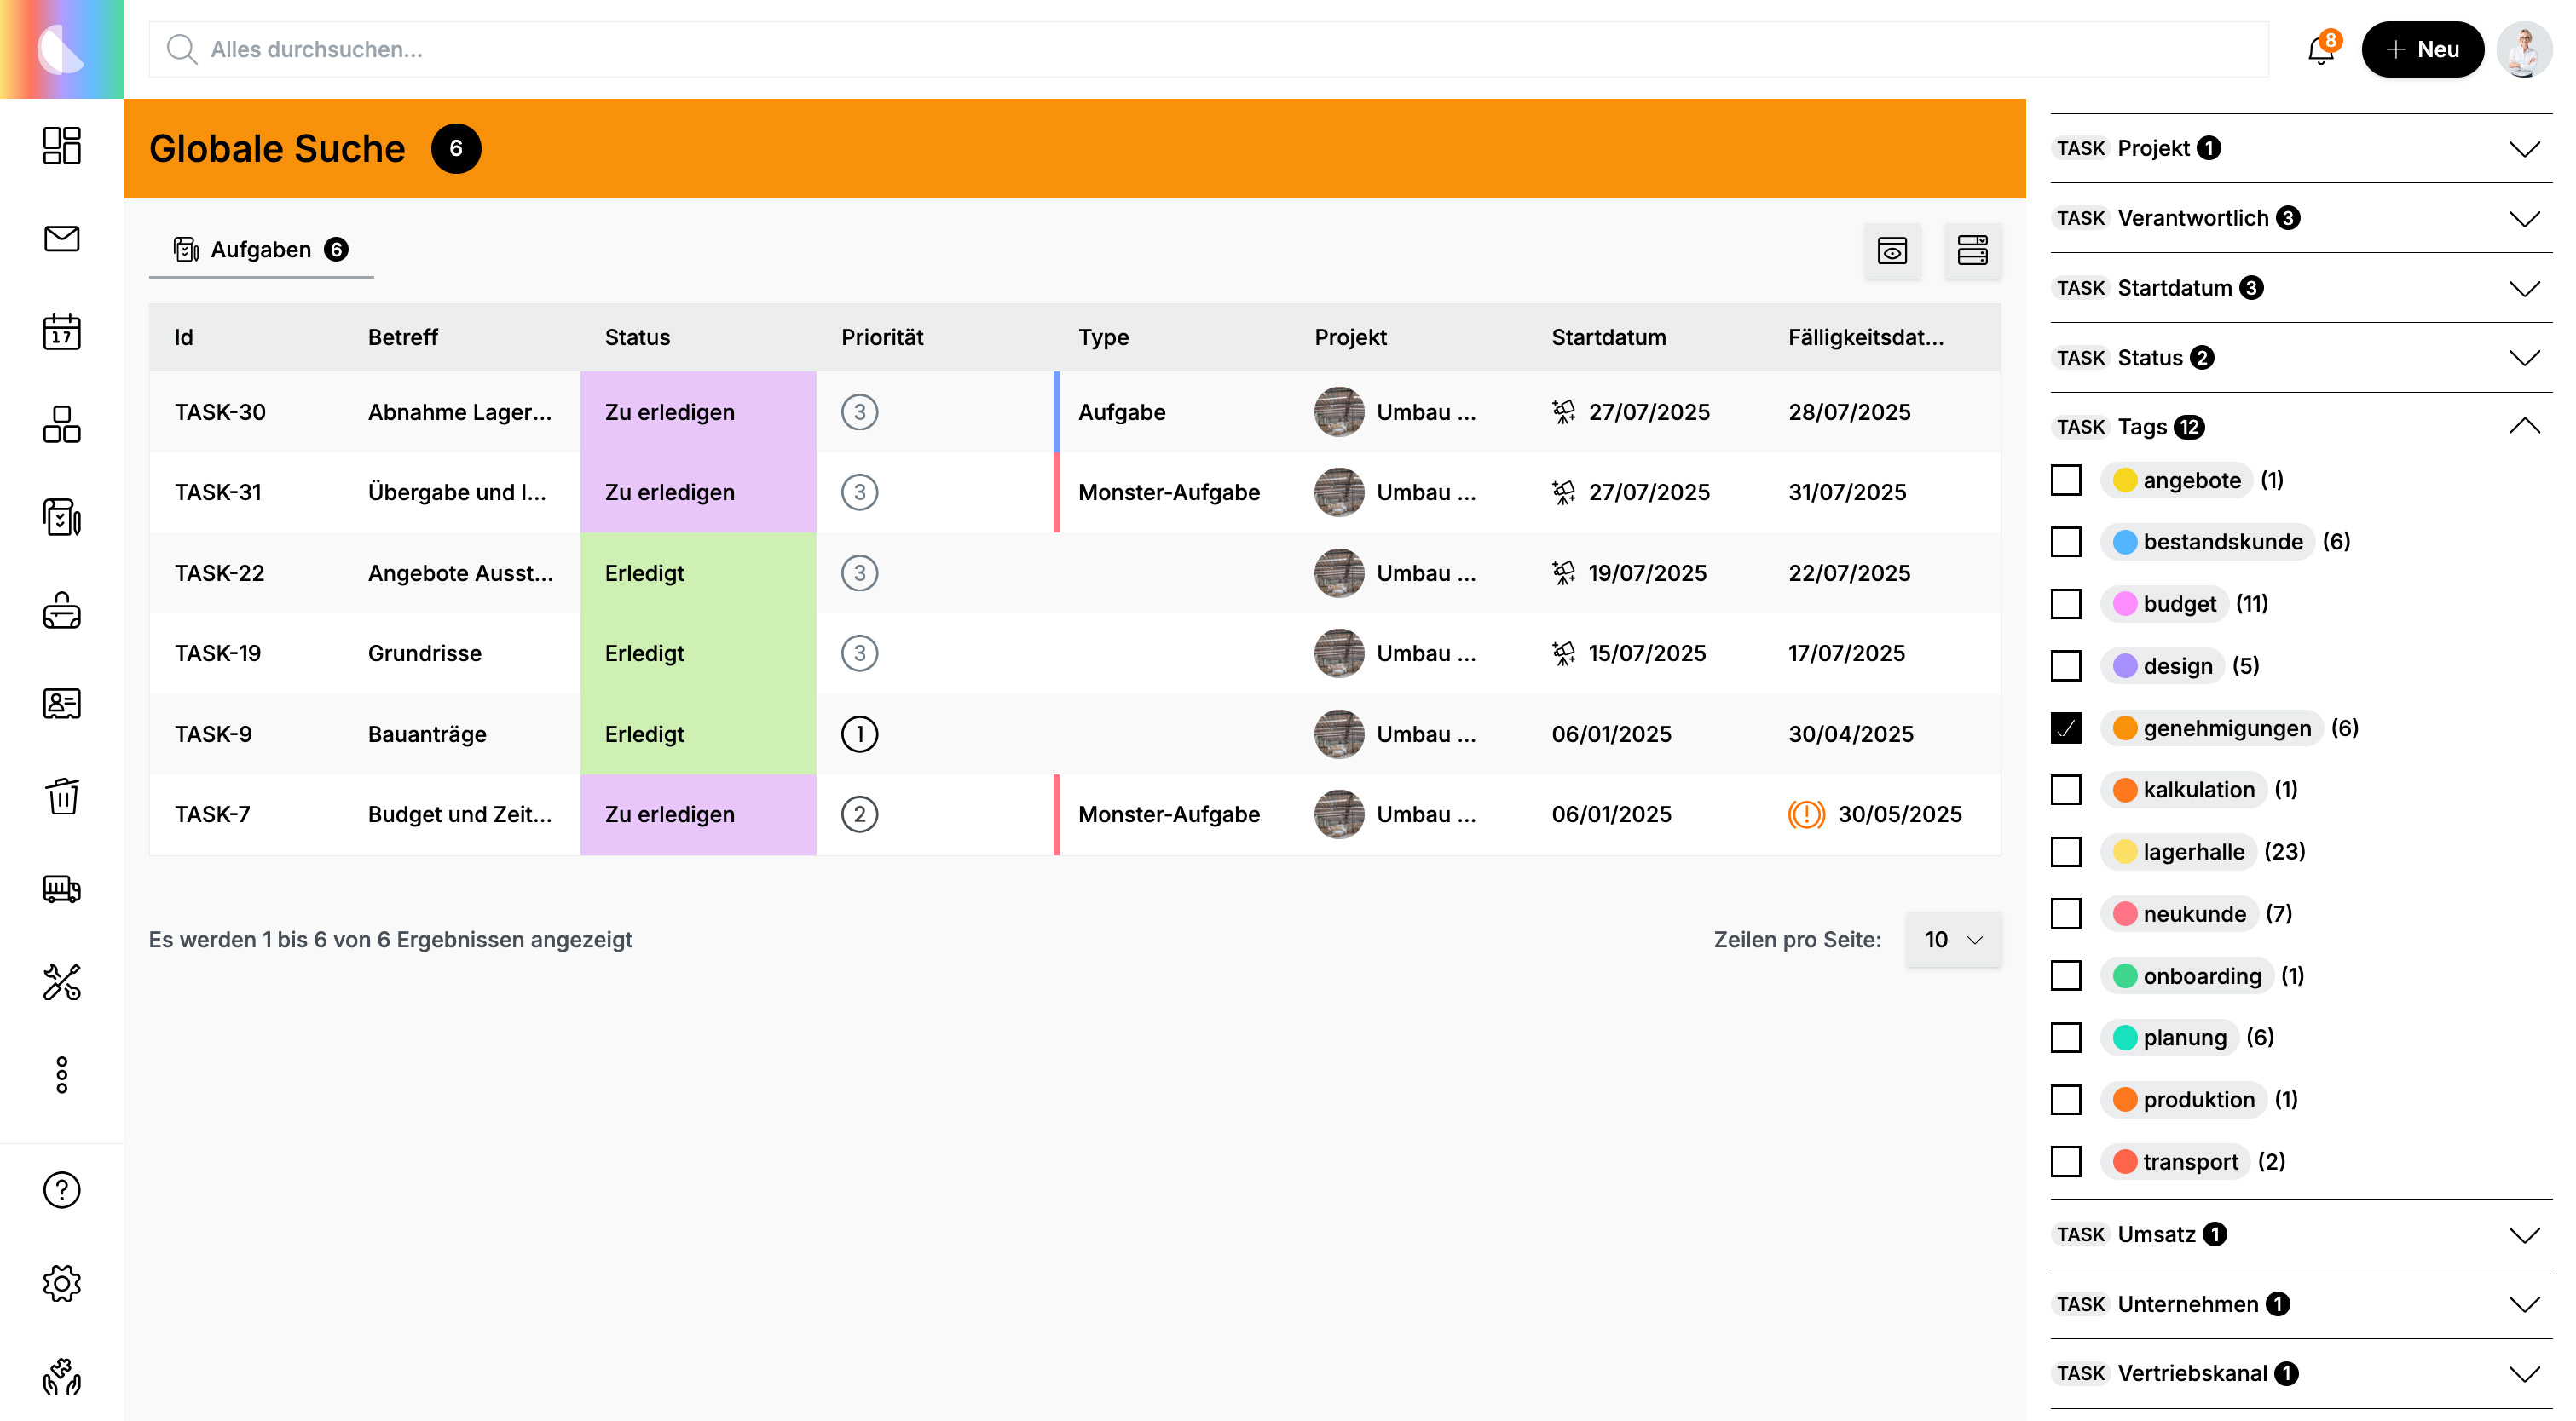Click the Erledigt status cell of TASK-19

[x=698, y=653]
